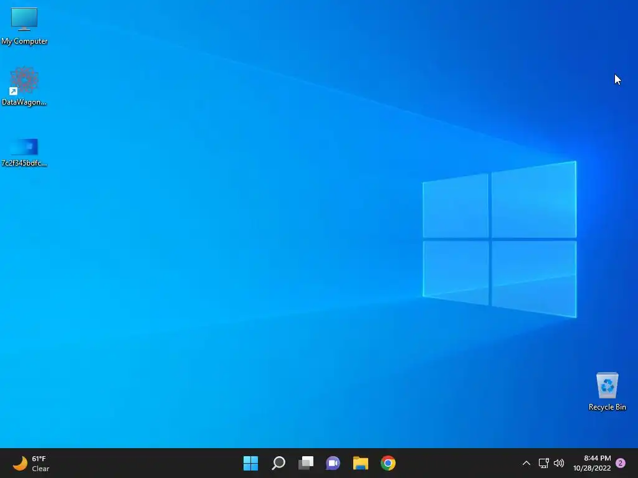The height and width of the screenshot is (478, 638).
Task: Launch Google Chrome from taskbar
Action: (388, 463)
